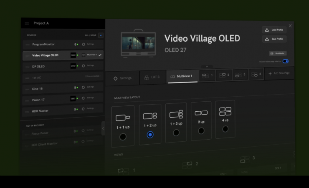
Task: Click the multiview icon on Video Village OLED row
Action: pos(84,55)
